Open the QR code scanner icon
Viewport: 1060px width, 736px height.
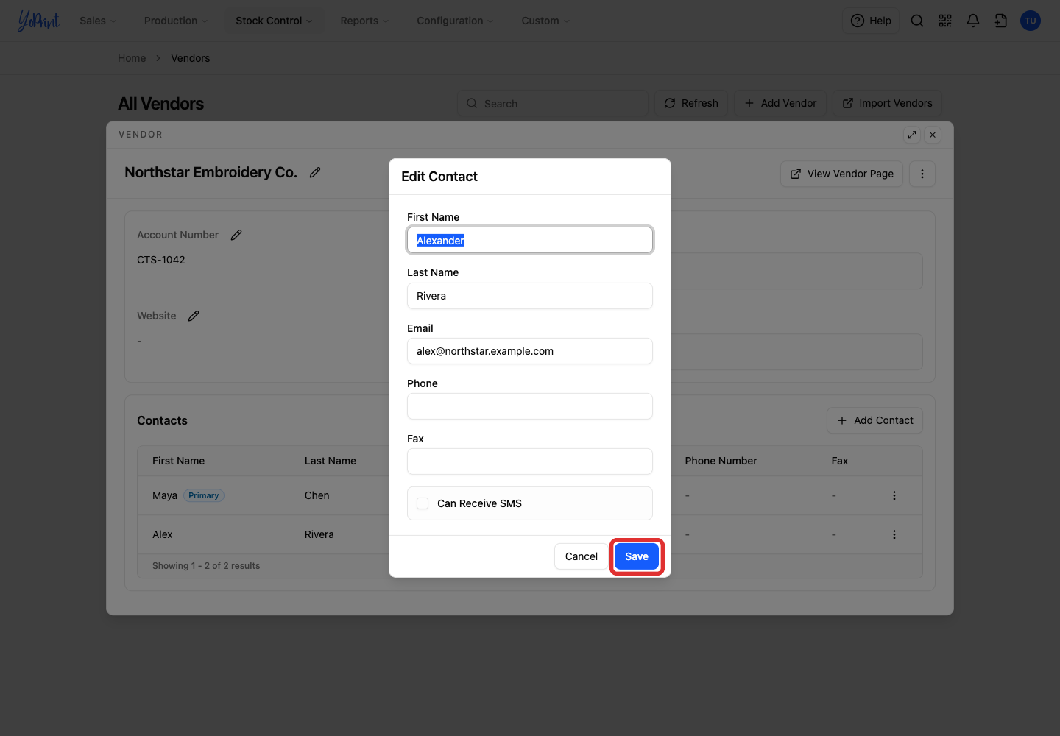click(x=945, y=21)
